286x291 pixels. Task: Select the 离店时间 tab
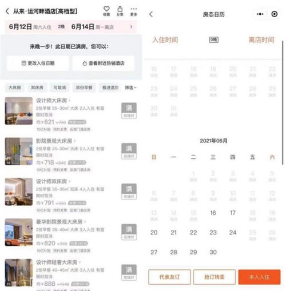coord(261,40)
